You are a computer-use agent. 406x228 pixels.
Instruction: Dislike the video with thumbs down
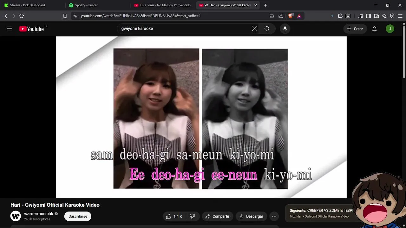(x=192, y=216)
